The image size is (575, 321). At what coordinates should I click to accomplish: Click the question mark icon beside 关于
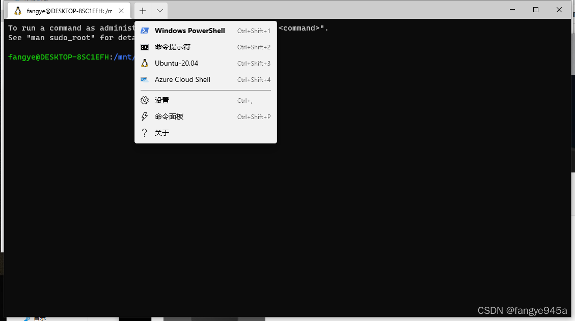[x=145, y=133]
